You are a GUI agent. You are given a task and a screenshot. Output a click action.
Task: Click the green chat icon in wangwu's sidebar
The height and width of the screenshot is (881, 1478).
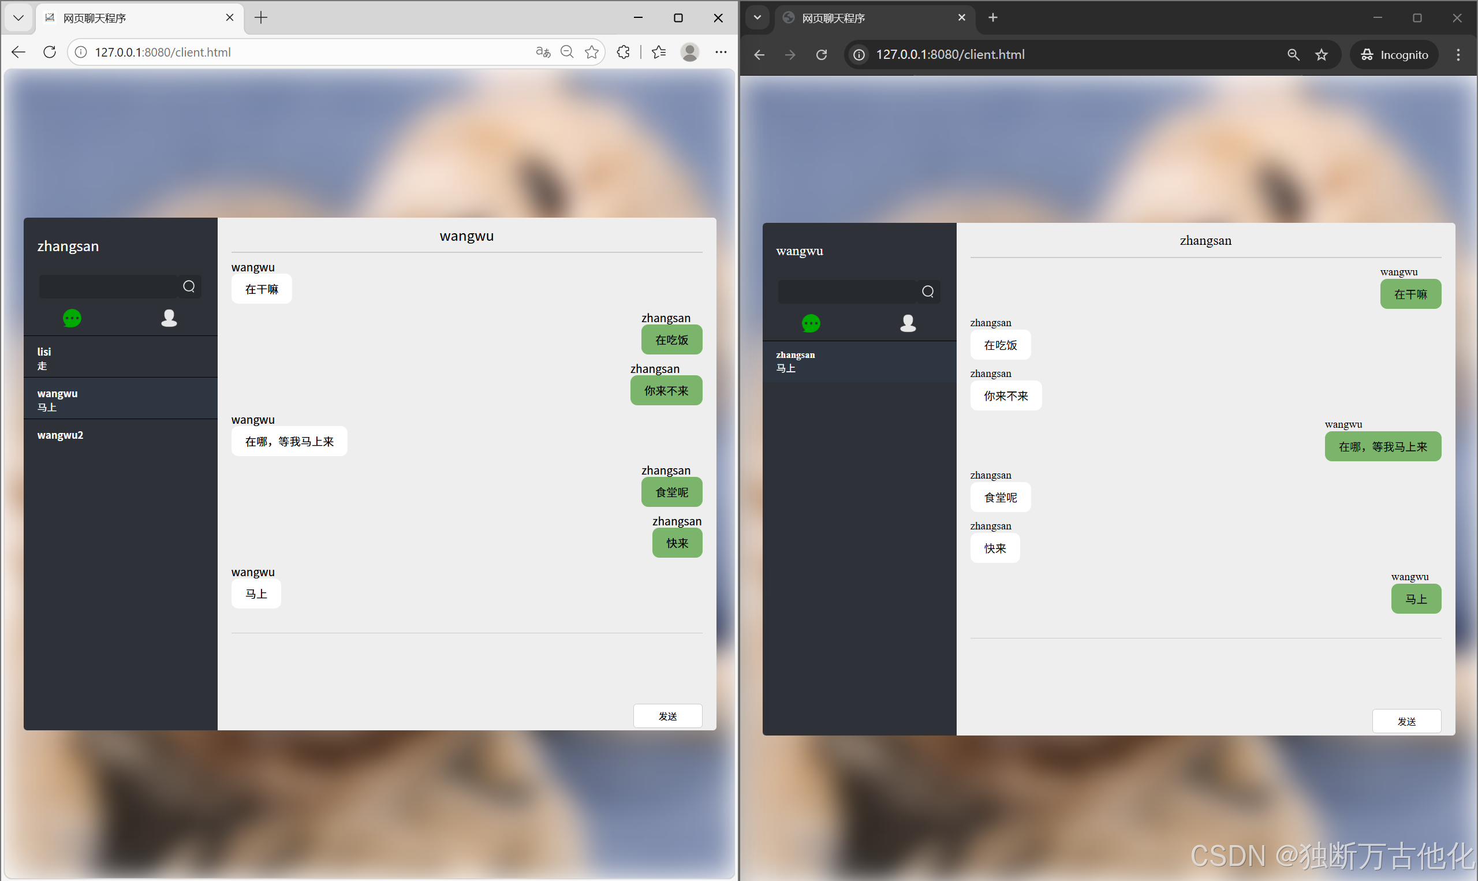coord(811,323)
